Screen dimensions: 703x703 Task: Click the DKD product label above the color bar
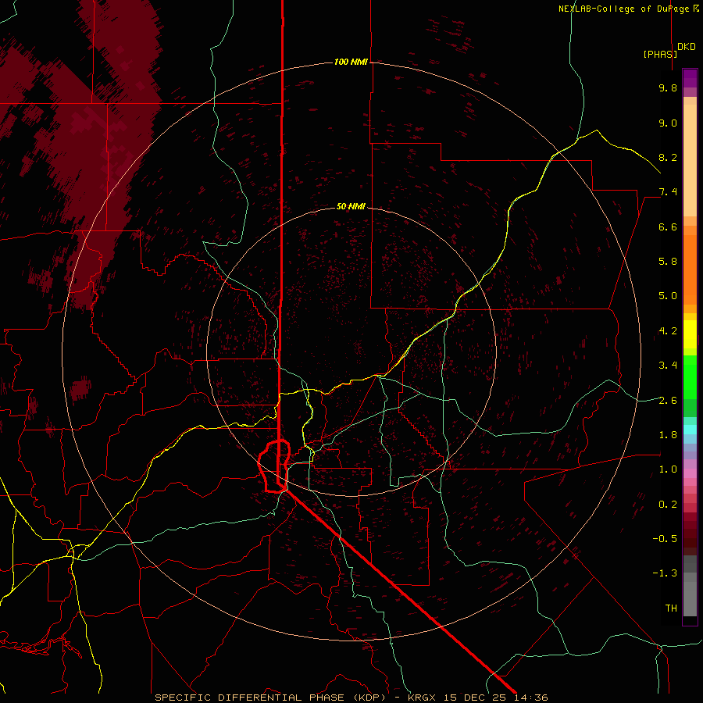(x=687, y=47)
